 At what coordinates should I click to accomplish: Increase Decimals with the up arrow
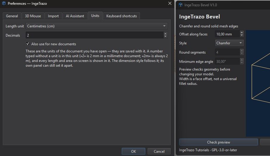[x=165, y=34]
